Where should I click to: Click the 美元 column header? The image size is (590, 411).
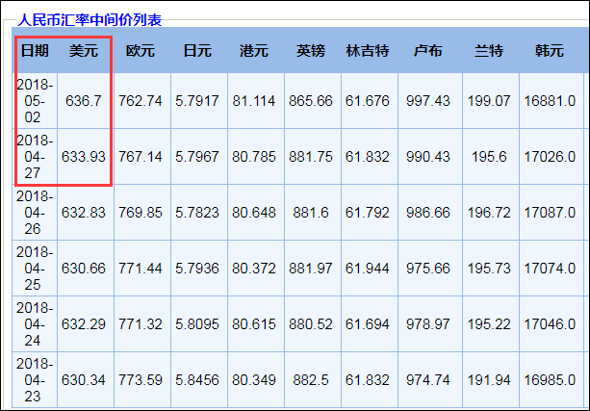click(84, 50)
